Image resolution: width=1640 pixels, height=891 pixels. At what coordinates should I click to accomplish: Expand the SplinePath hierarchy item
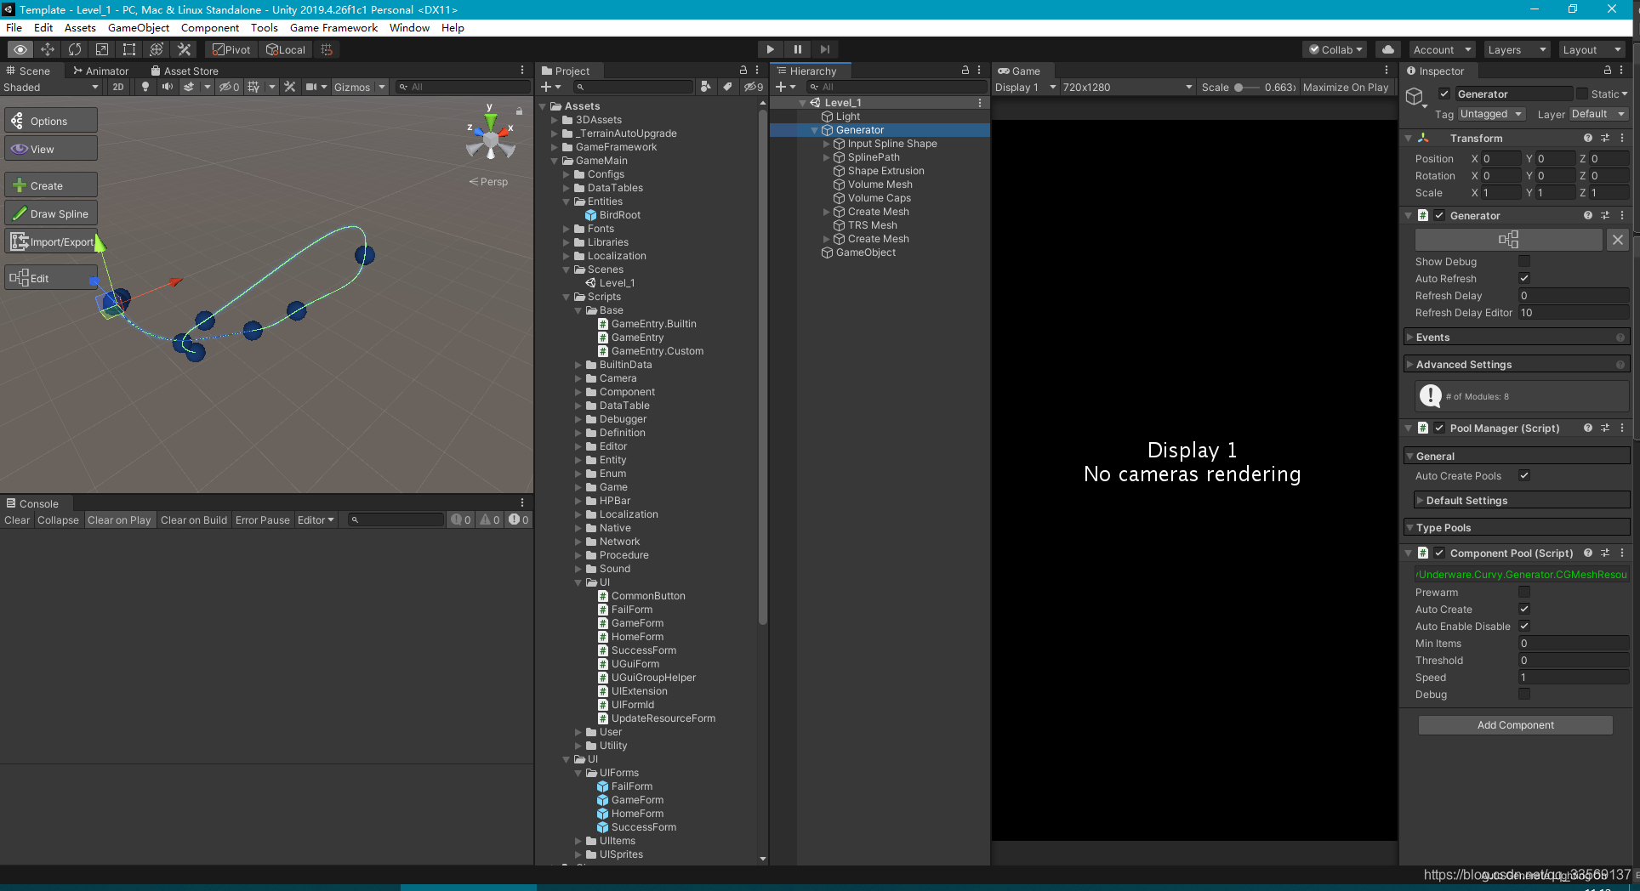coord(826,157)
